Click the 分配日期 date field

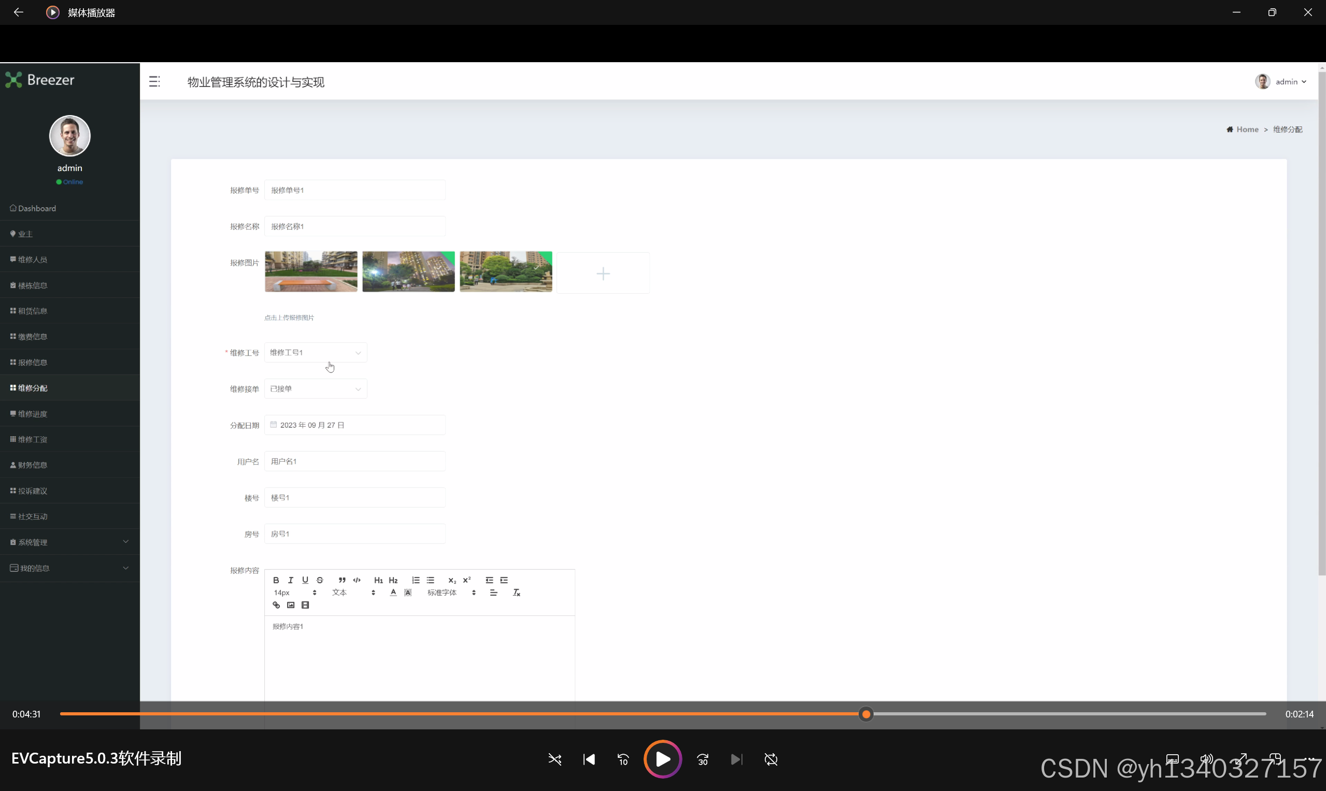pyautogui.click(x=354, y=425)
